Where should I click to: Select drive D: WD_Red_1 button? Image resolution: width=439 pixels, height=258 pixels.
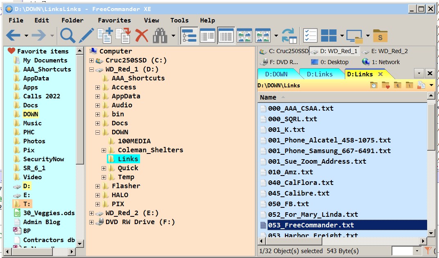coord(334,51)
